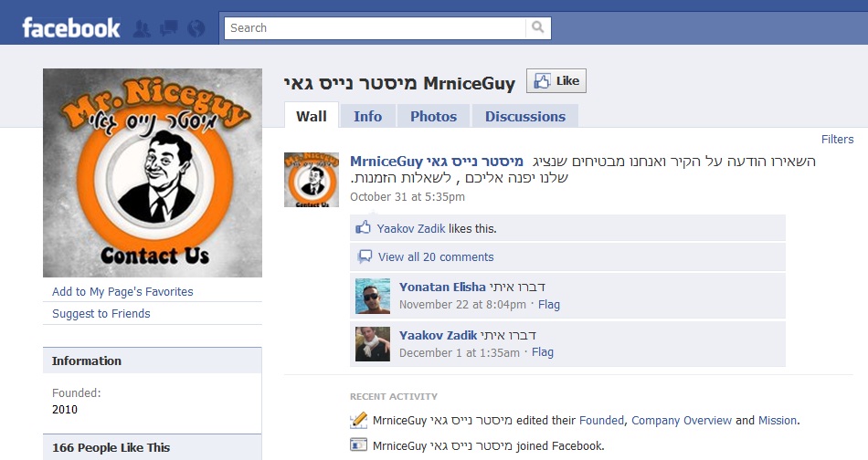Screen dimensions: 868x460
Task: Click the thumbs-up icon beside likes this
Action: tap(363, 227)
